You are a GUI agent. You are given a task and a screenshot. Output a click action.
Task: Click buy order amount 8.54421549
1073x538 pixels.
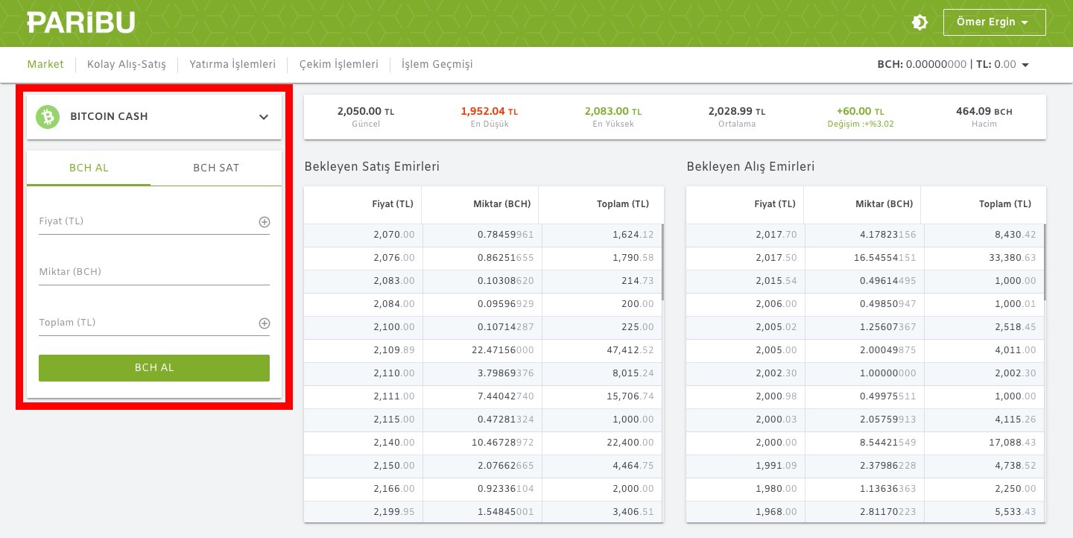(887, 443)
